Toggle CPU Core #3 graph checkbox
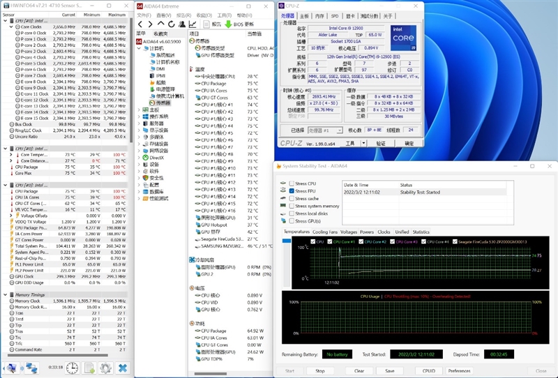The width and height of the screenshot is (558, 378). pos(393,241)
